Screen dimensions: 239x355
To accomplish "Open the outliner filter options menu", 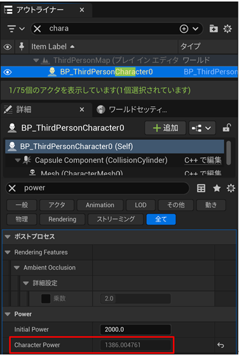I will point(15,29).
